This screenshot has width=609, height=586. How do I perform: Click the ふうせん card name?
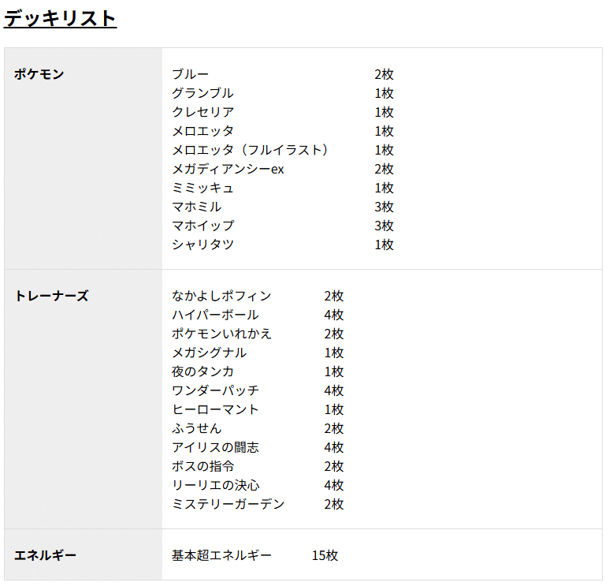click(196, 428)
